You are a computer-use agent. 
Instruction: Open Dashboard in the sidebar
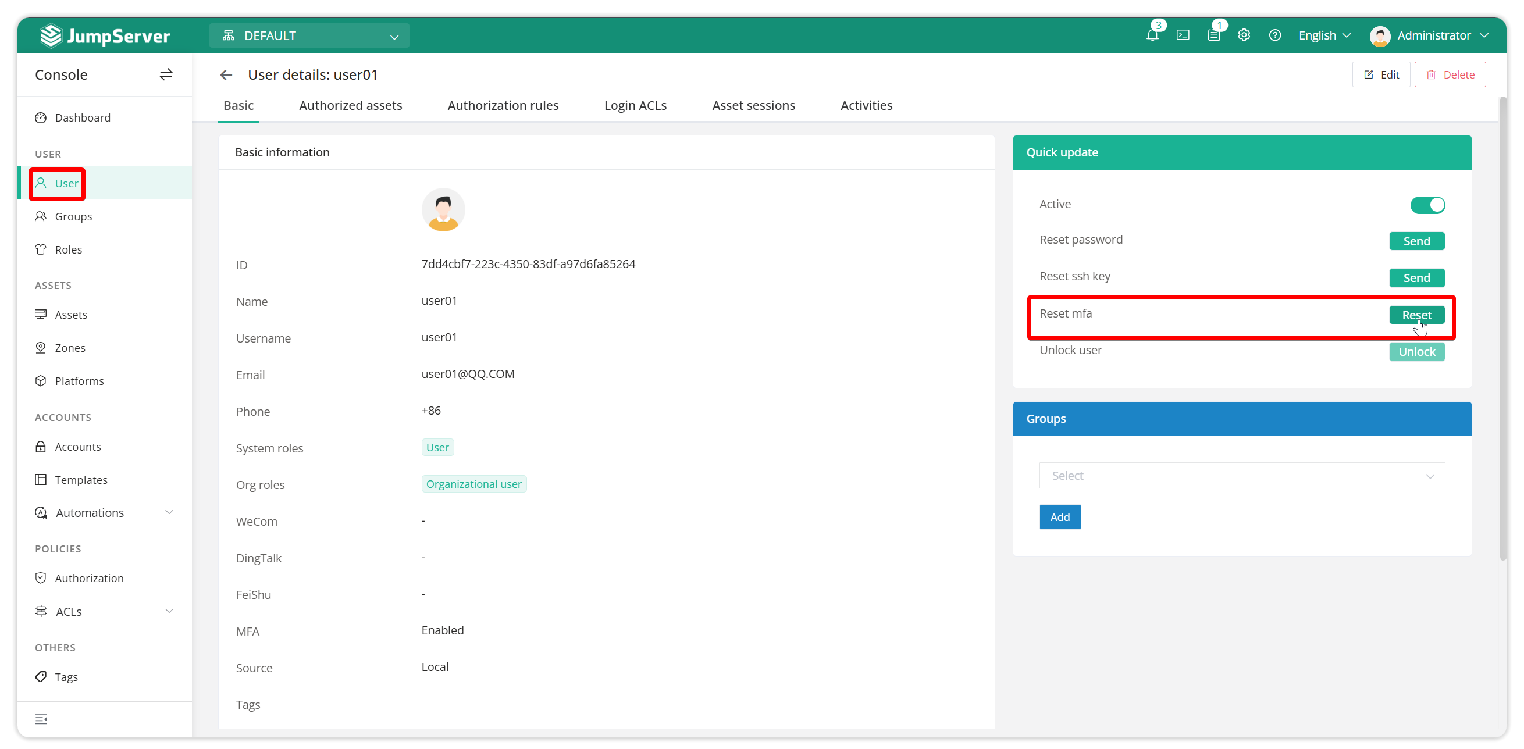(x=105, y=117)
